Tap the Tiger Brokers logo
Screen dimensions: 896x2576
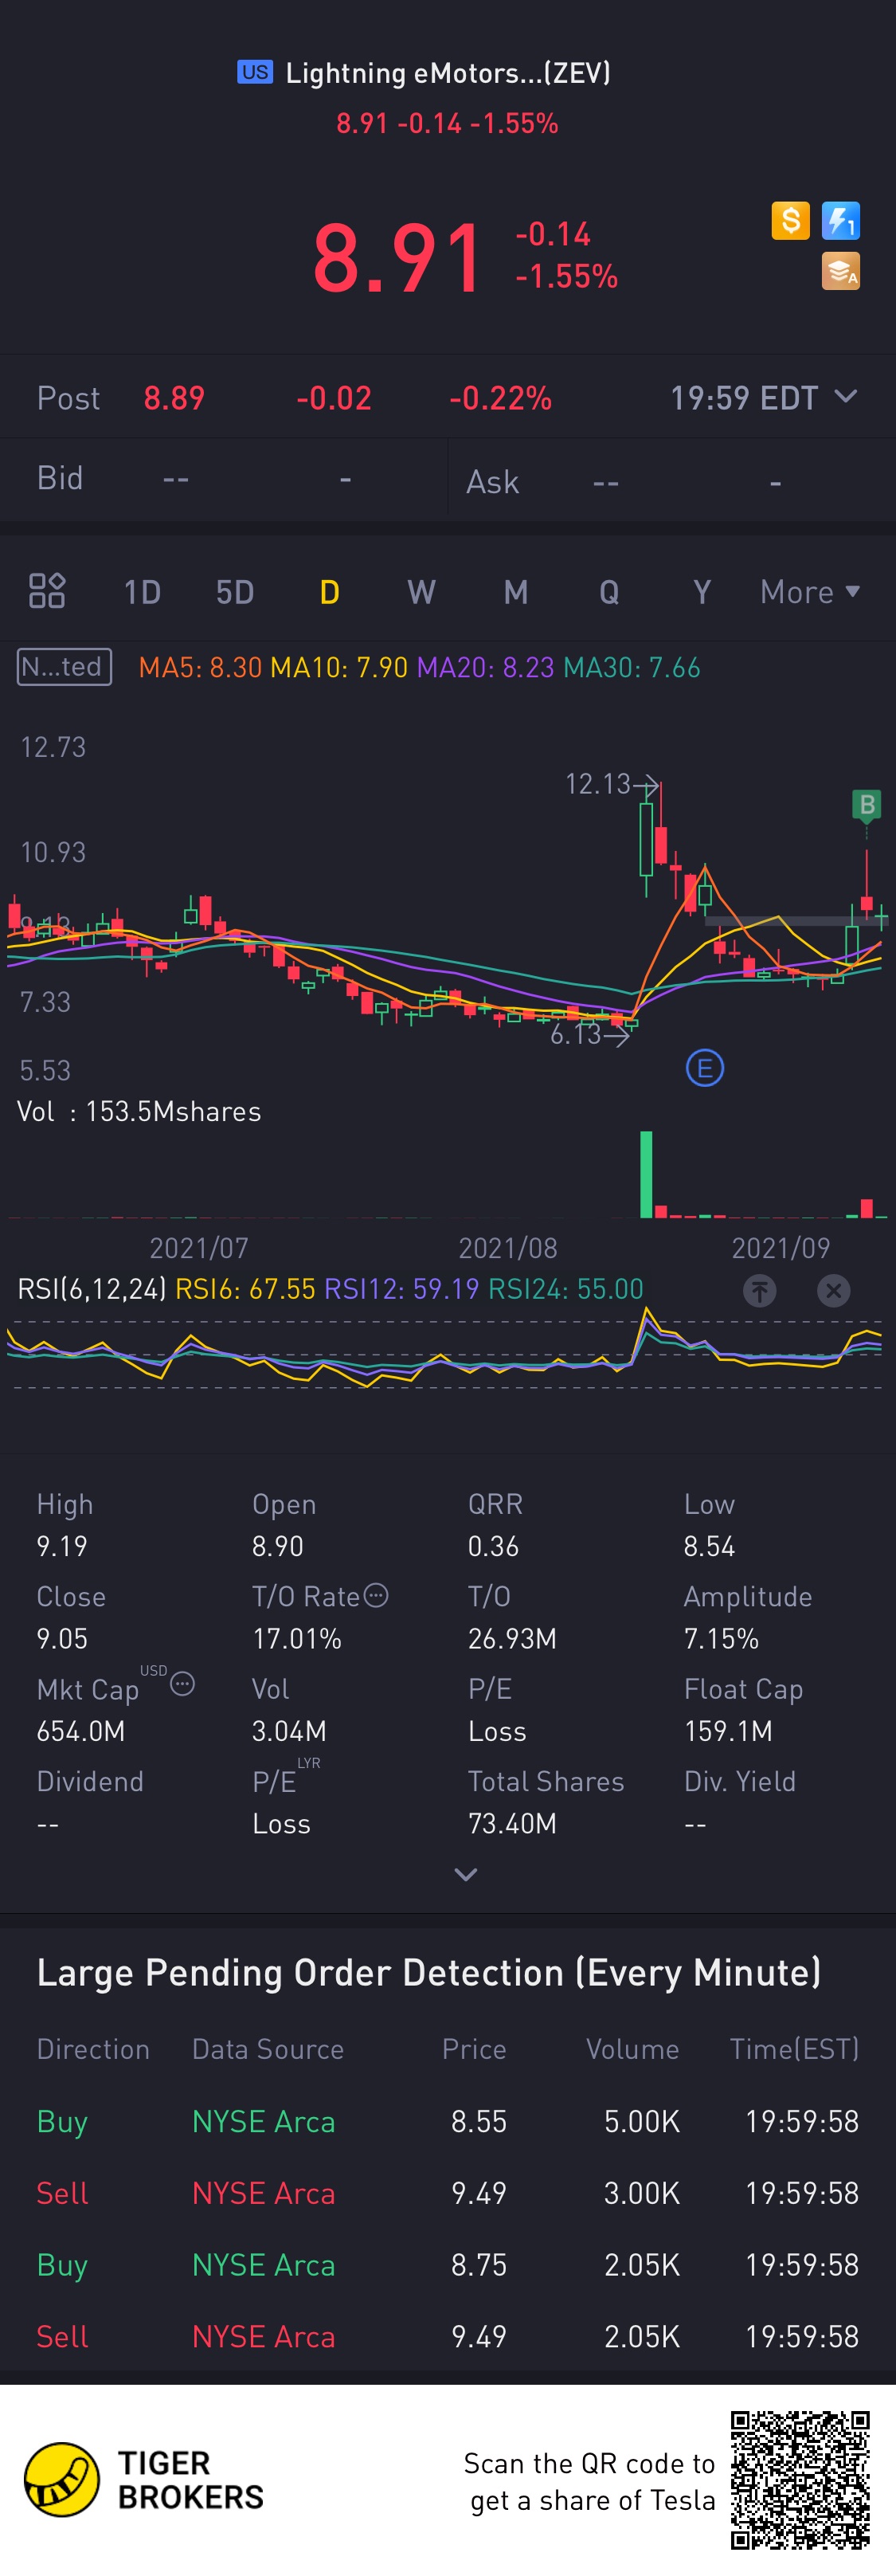(144, 2480)
